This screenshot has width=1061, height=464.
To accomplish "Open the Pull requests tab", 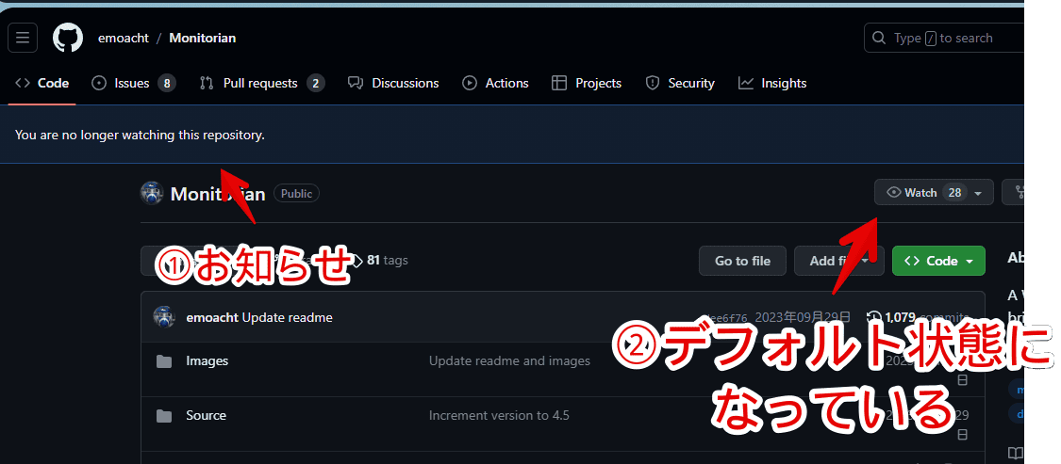I will pyautogui.click(x=262, y=83).
